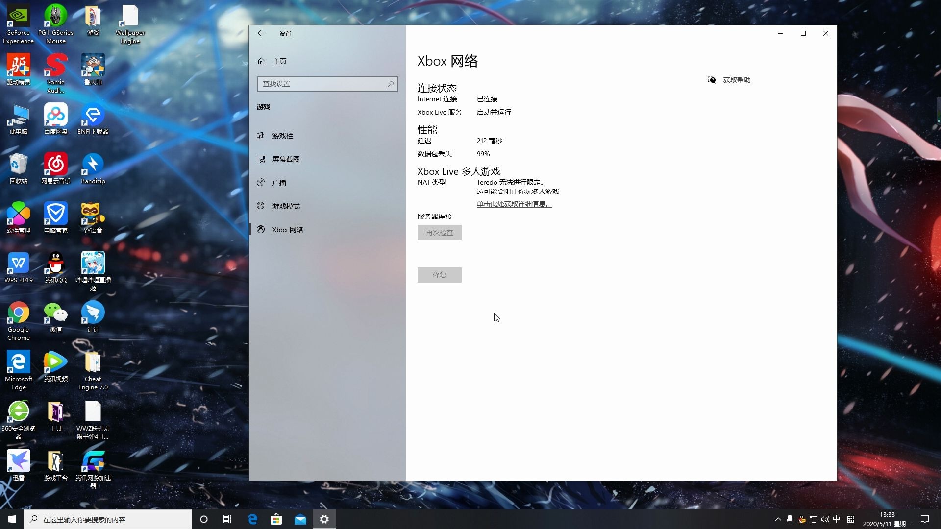Select 广播 broadcasting settings tab
Screen dimensions: 941x529
pos(279,182)
